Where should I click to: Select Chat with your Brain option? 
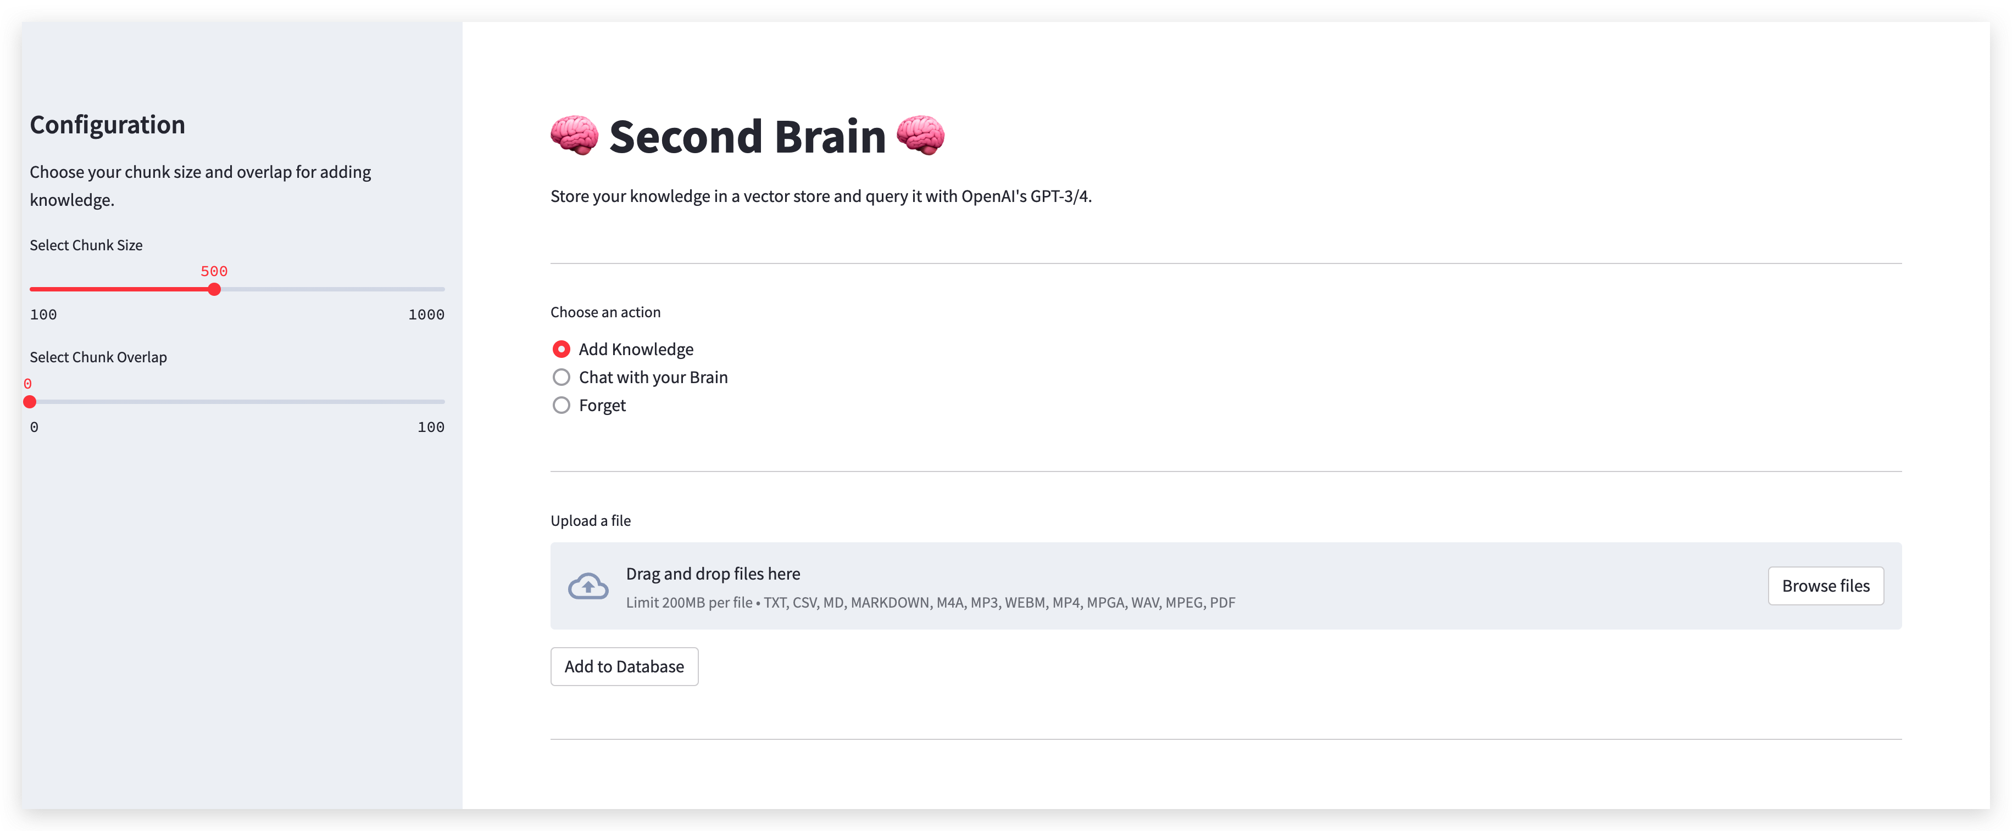pyautogui.click(x=561, y=377)
